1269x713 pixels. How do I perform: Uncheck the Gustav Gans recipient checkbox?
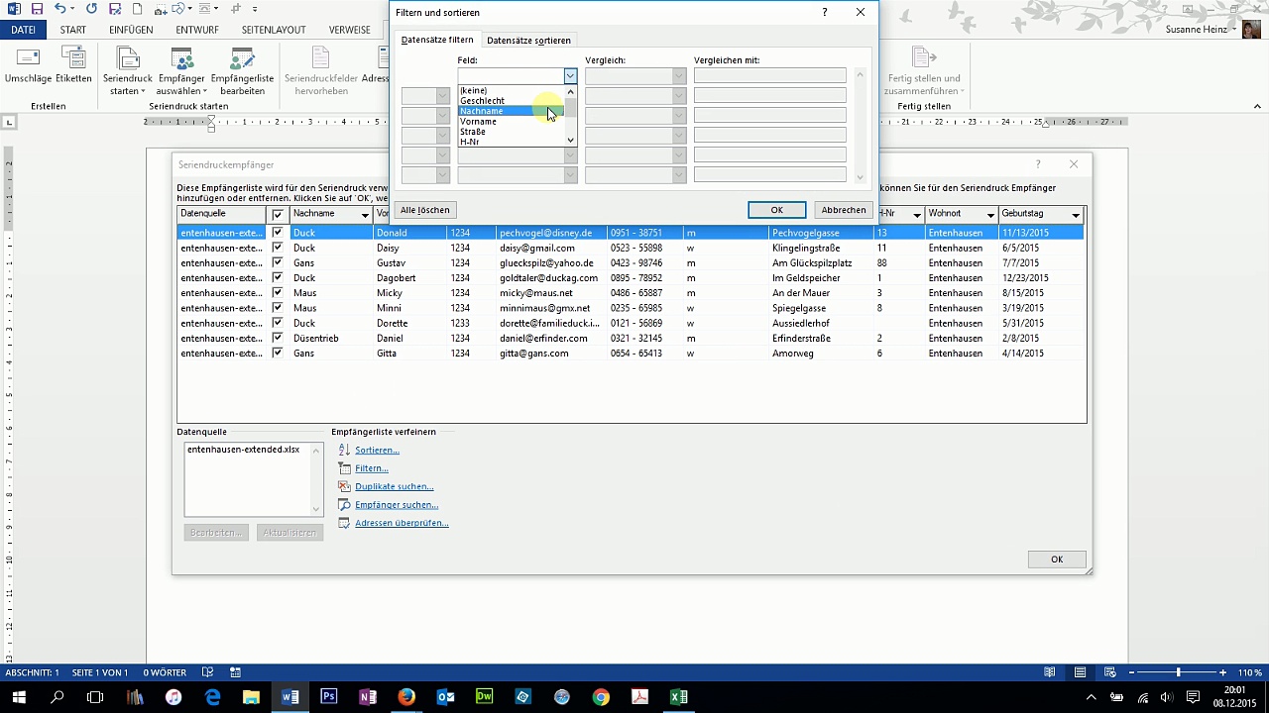[278, 262]
